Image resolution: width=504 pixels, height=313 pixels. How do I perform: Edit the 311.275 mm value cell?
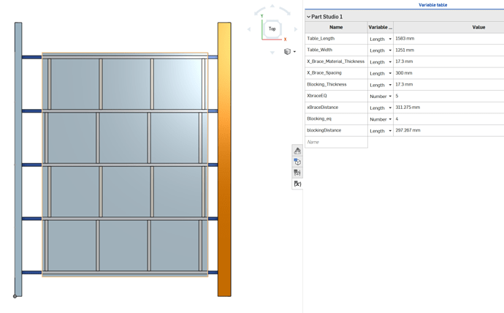448,108
